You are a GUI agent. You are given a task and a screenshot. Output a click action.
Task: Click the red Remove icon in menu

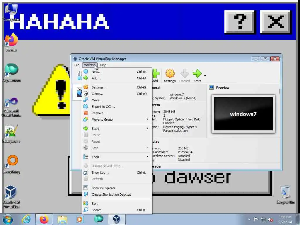(x=86, y=113)
